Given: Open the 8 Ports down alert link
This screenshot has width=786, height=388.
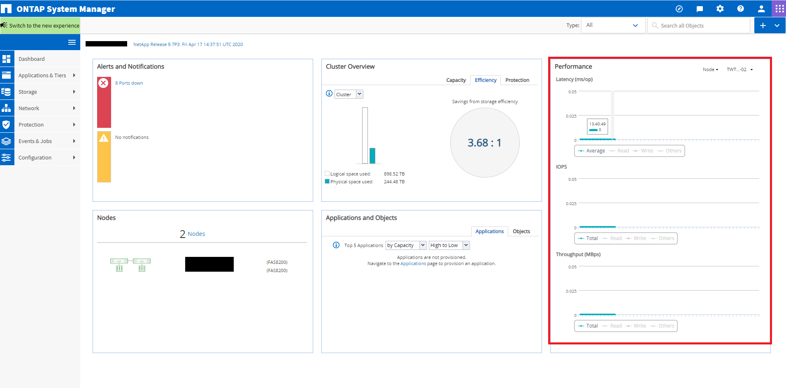Looking at the screenshot, I should (129, 83).
